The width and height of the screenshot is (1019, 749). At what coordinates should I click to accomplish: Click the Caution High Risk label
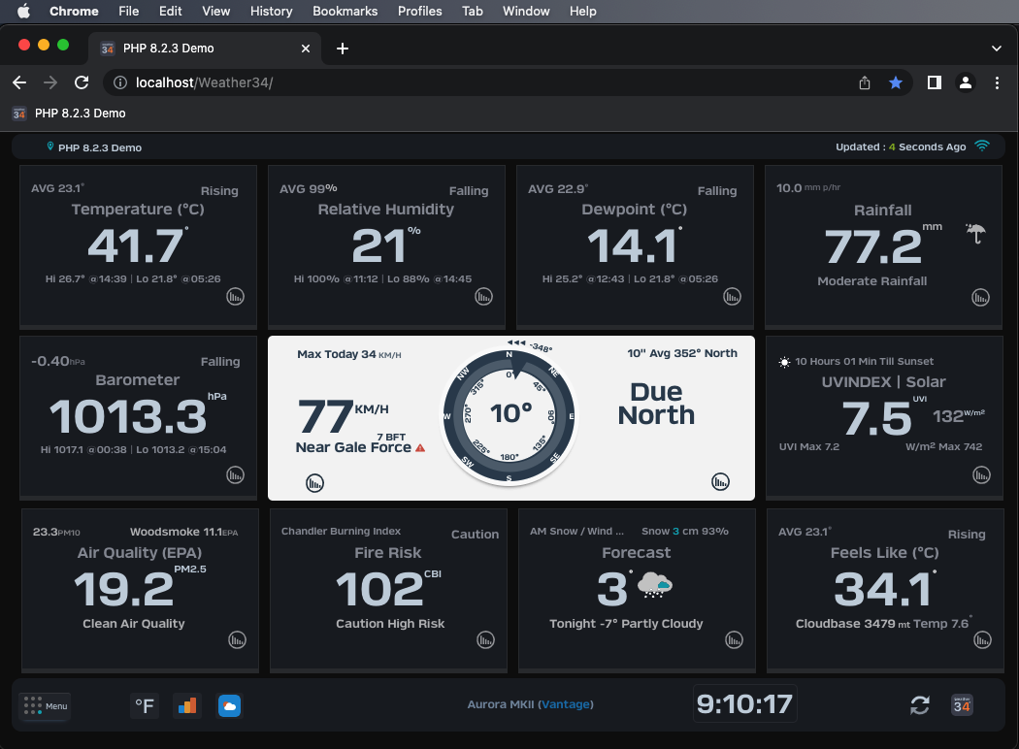(390, 624)
